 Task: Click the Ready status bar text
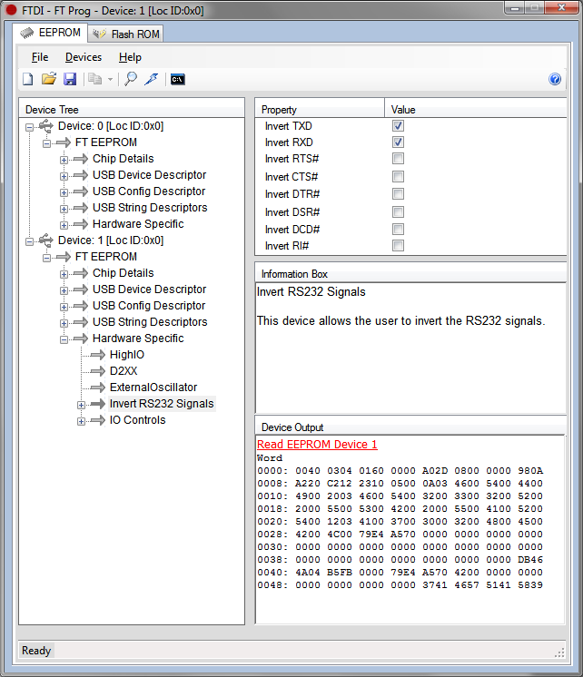[x=36, y=651]
